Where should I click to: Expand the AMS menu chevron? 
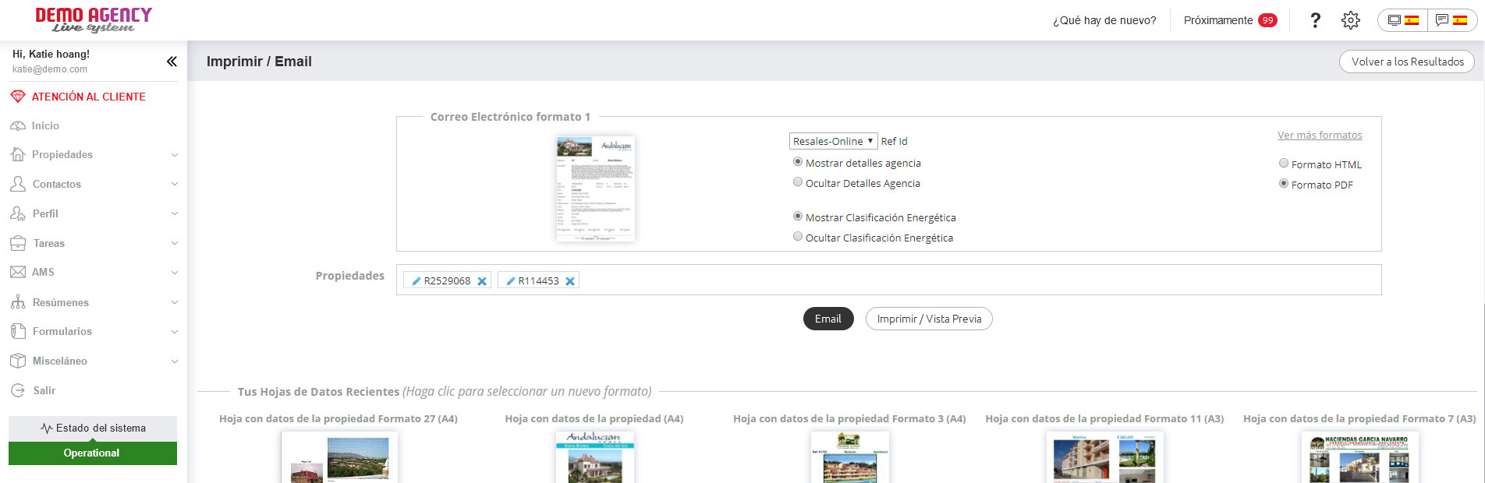click(x=175, y=273)
